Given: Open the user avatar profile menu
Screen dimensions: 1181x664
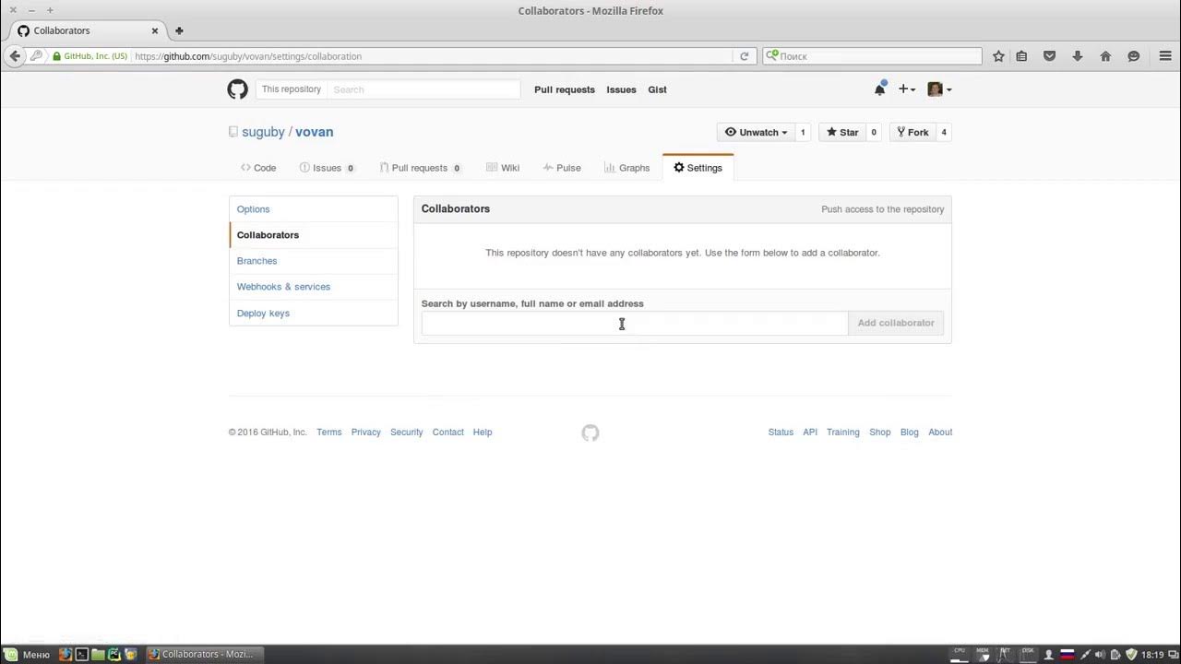Looking at the screenshot, I should point(939,89).
